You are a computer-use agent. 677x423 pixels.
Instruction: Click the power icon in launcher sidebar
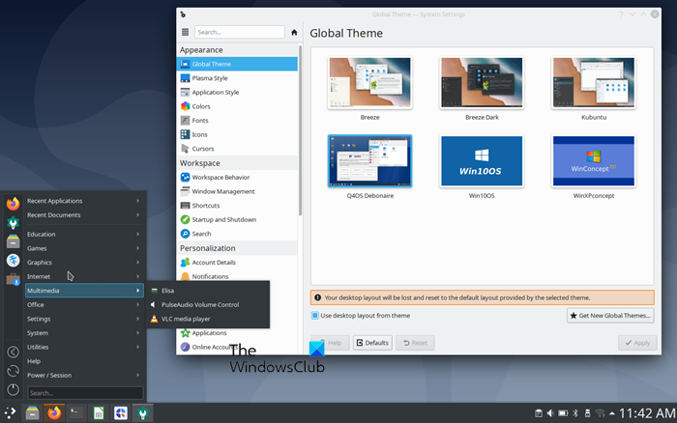[x=13, y=389]
